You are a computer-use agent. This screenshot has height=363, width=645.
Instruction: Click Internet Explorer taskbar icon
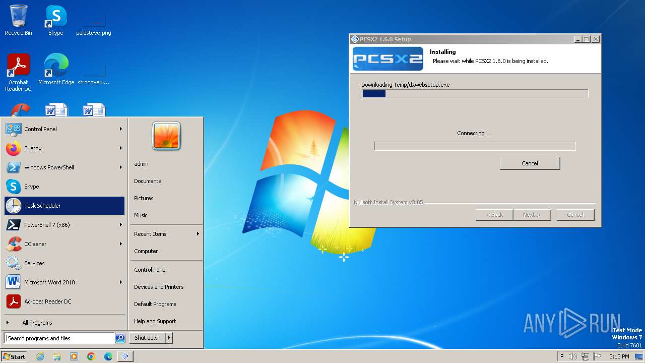(x=40, y=356)
